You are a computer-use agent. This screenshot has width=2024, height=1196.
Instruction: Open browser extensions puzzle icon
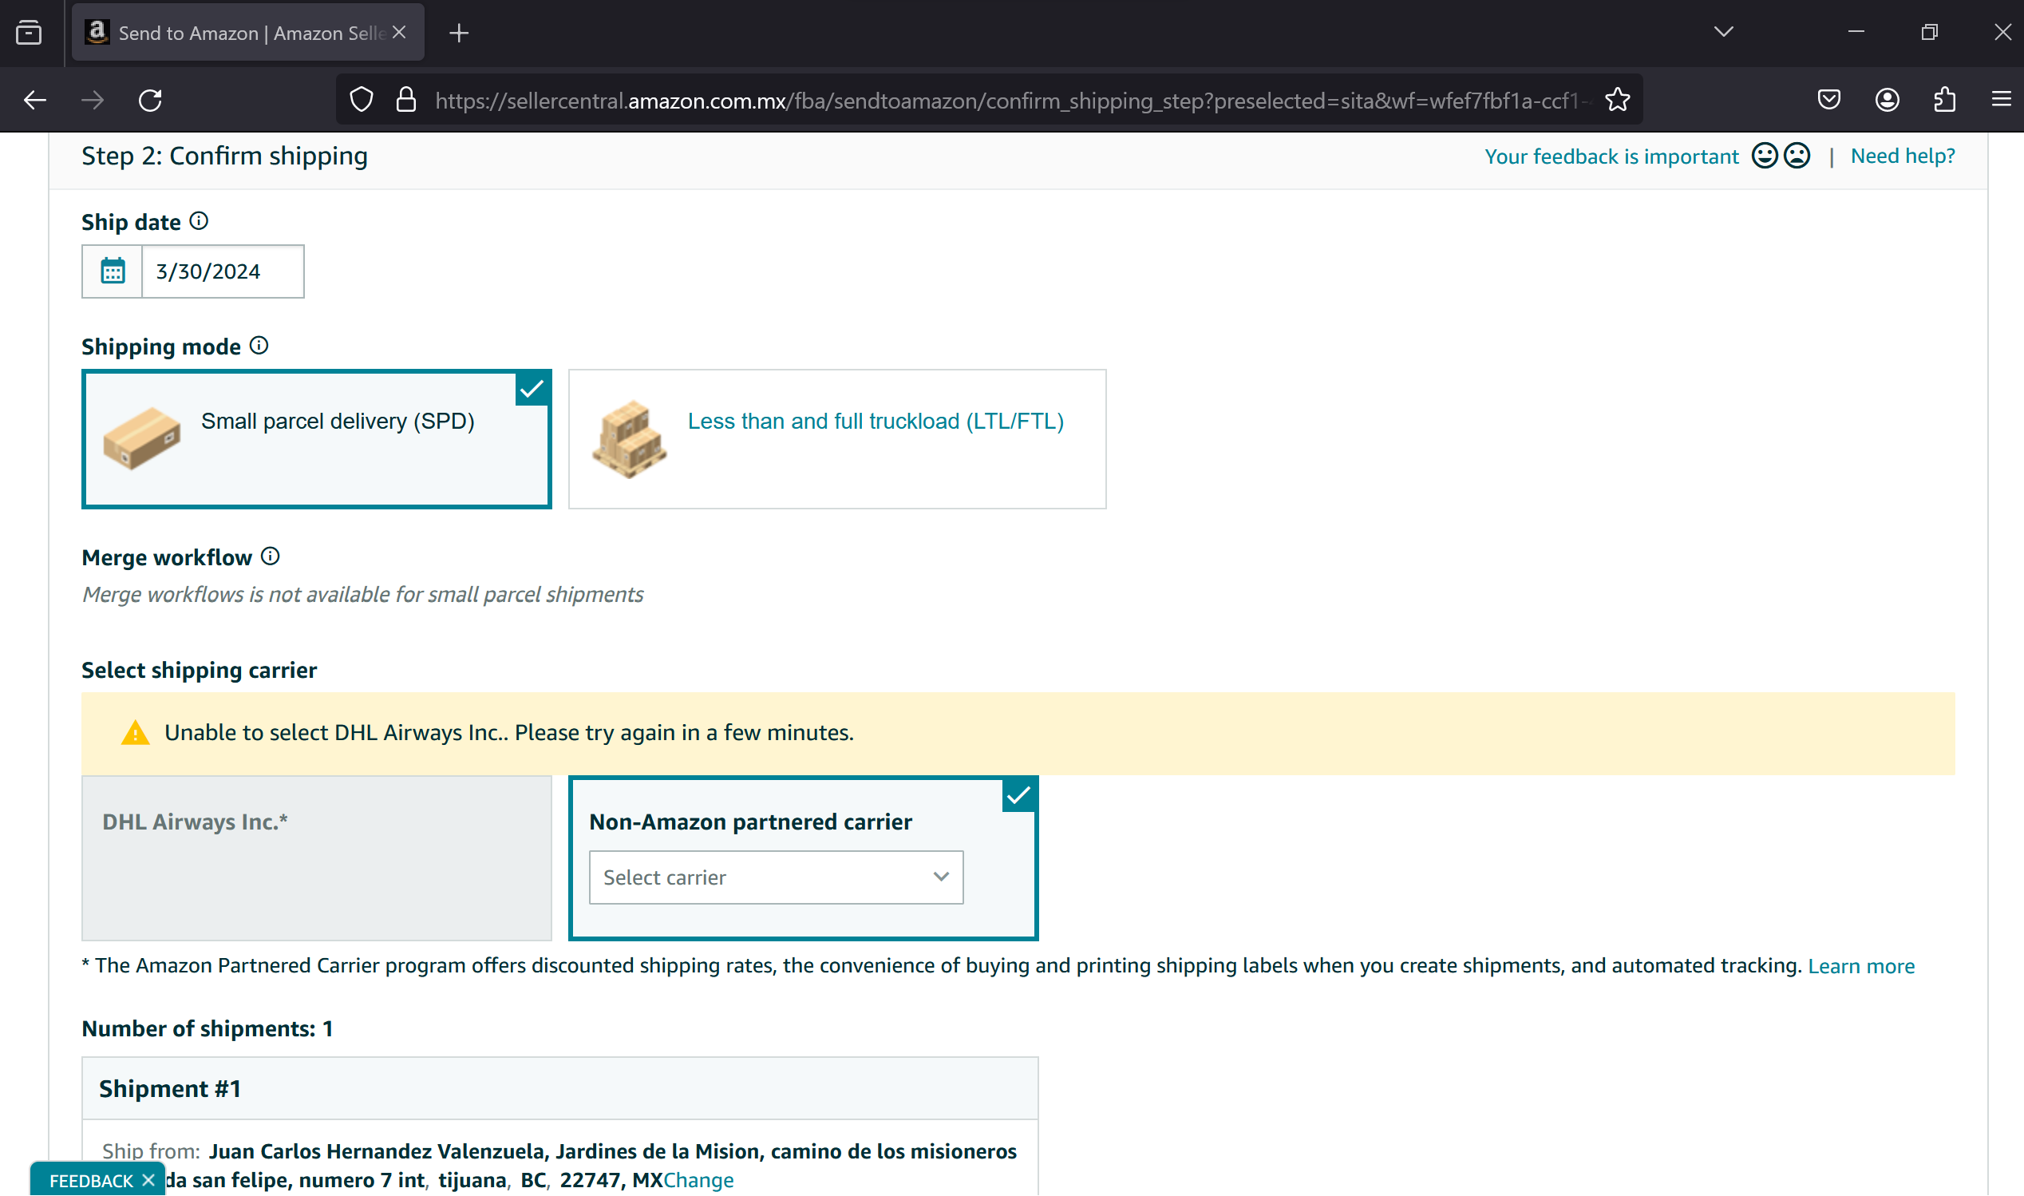1945,100
